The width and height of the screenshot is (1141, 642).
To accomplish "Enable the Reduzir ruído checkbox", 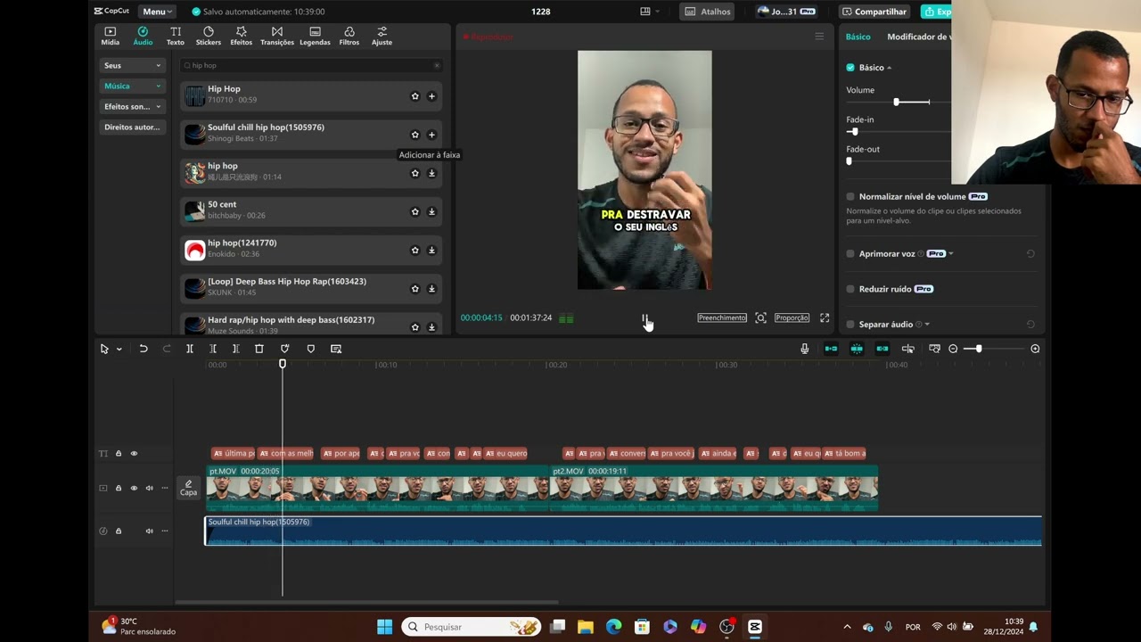I will (x=850, y=289).
